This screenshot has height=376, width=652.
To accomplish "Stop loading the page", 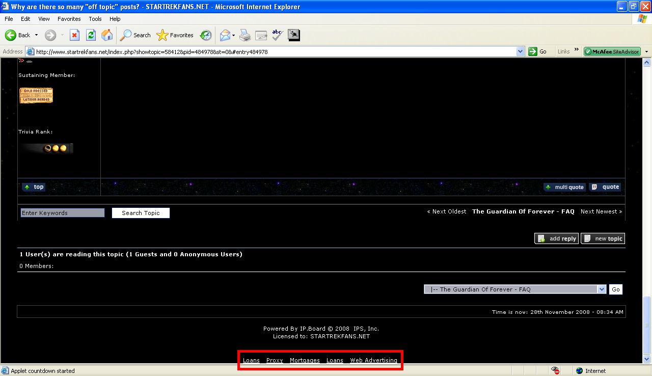I will click(x=74, y=35).
